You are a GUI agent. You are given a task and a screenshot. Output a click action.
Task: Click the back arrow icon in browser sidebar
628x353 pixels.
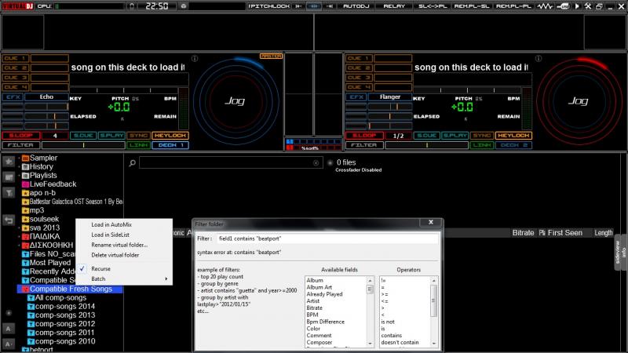[x=9, y=220]
